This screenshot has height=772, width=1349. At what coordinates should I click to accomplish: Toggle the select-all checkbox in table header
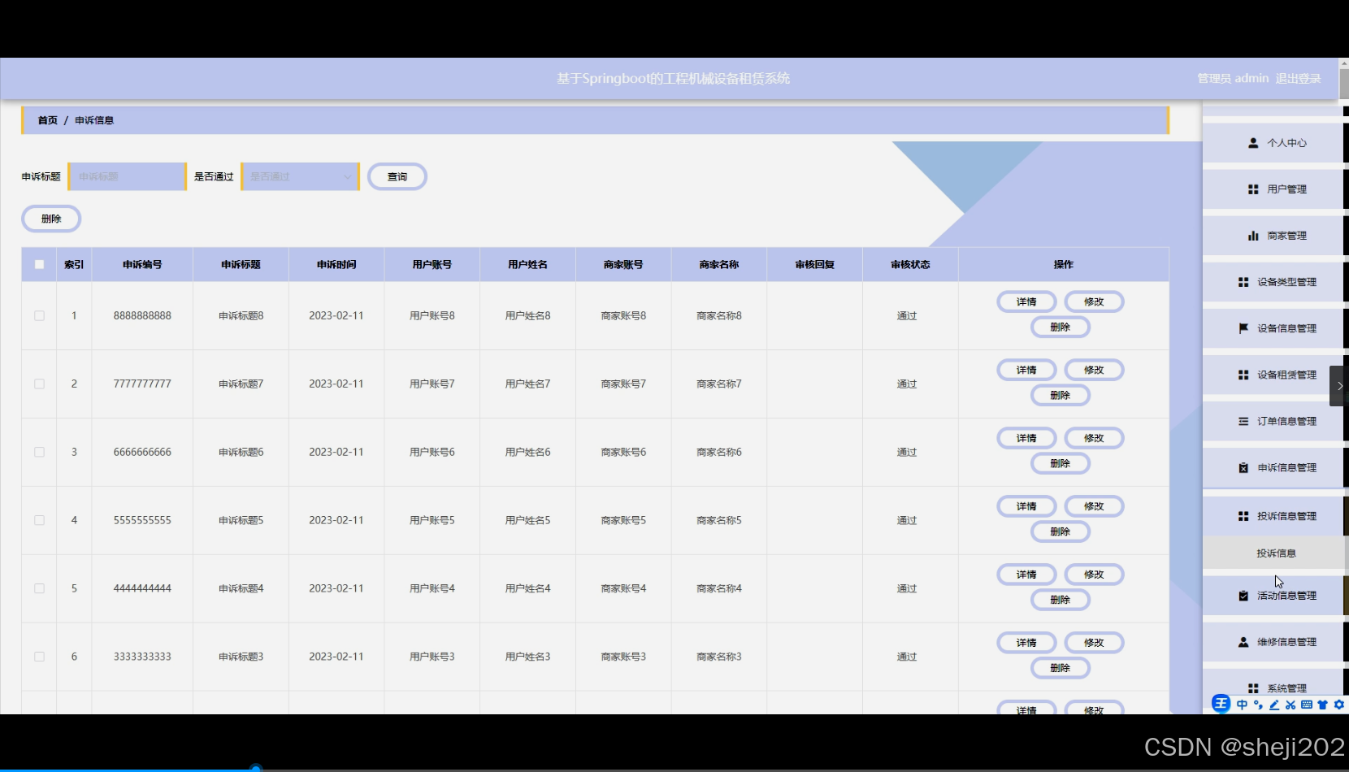coord(39,264)
